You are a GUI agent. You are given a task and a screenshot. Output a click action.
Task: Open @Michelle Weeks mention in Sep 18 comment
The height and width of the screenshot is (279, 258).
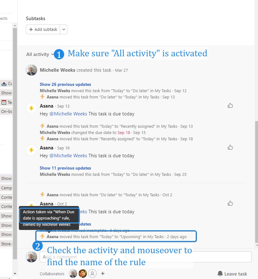tap(68, 156)
